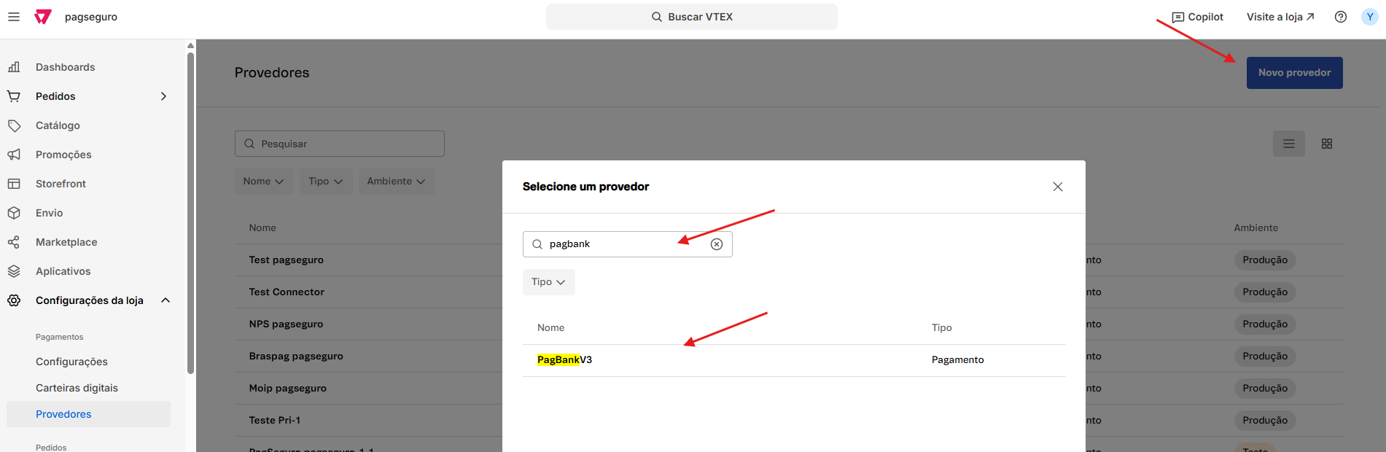Open the Teste Pri-1 provider row

pyautogui.click(x=274, y=421)
